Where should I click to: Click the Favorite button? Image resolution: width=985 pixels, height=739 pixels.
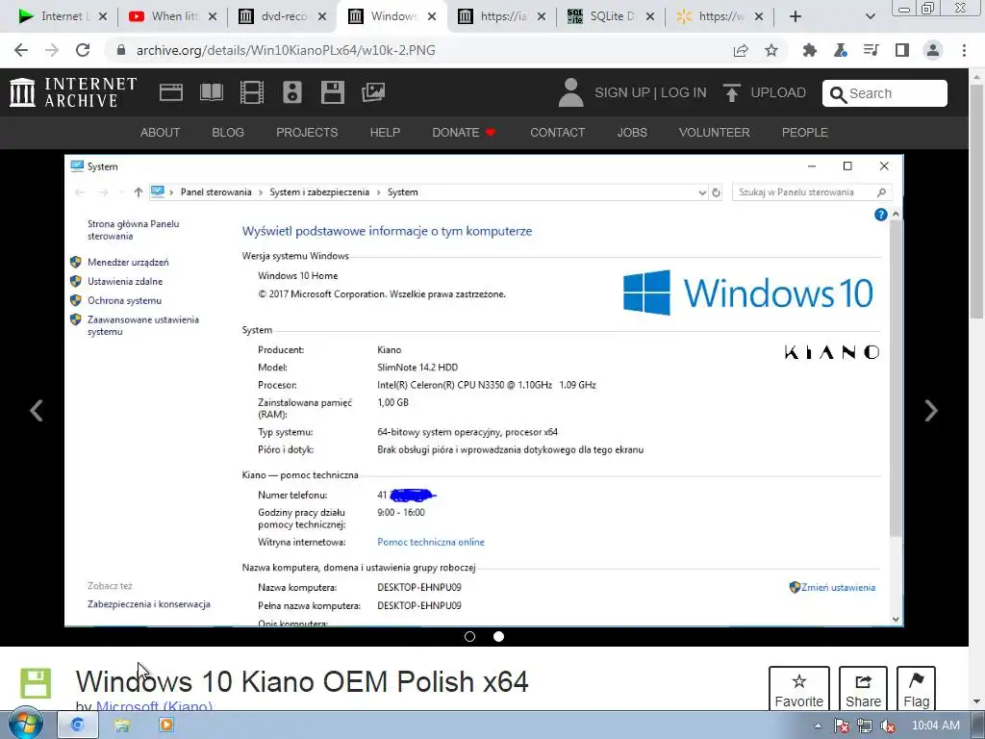click(x=799, y=689)
